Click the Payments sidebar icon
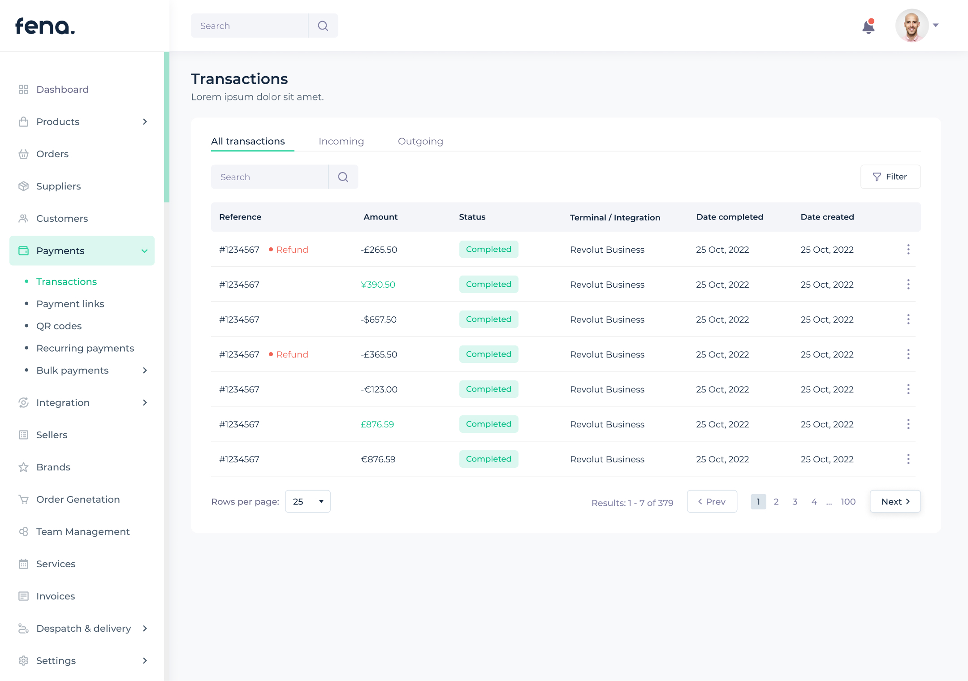Image resolution: width=968 pixels, height=681 pixels. pyautogui.click(x=24, y=250)
